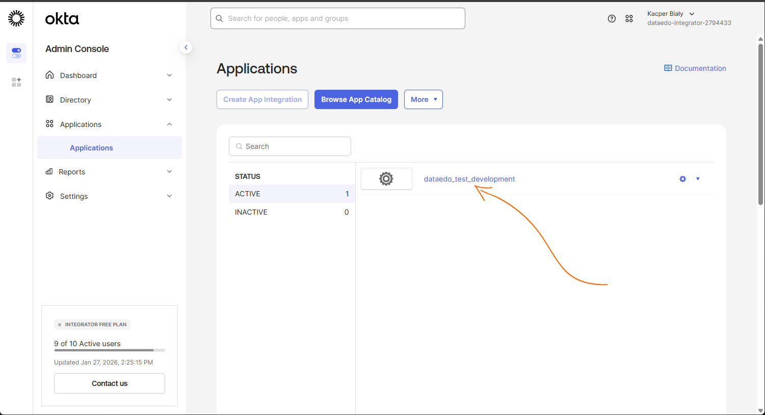
Task: Open the help question mark icon
Action: [612, 18]
